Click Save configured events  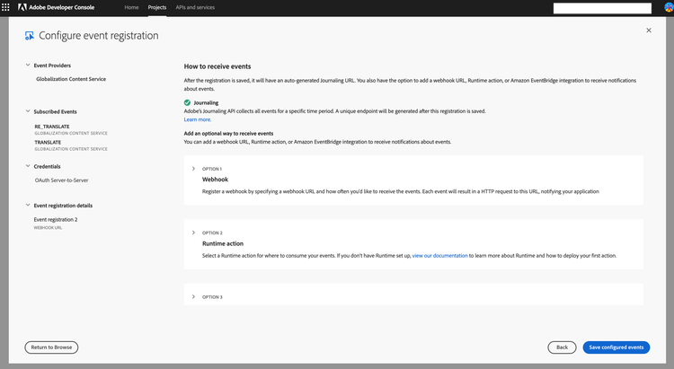[x=616, y=347]
